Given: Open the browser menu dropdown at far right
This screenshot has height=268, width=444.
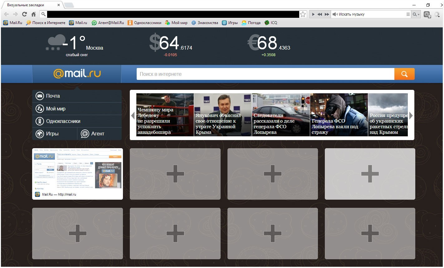Looking at the screenshot, I should click(437, 14).
